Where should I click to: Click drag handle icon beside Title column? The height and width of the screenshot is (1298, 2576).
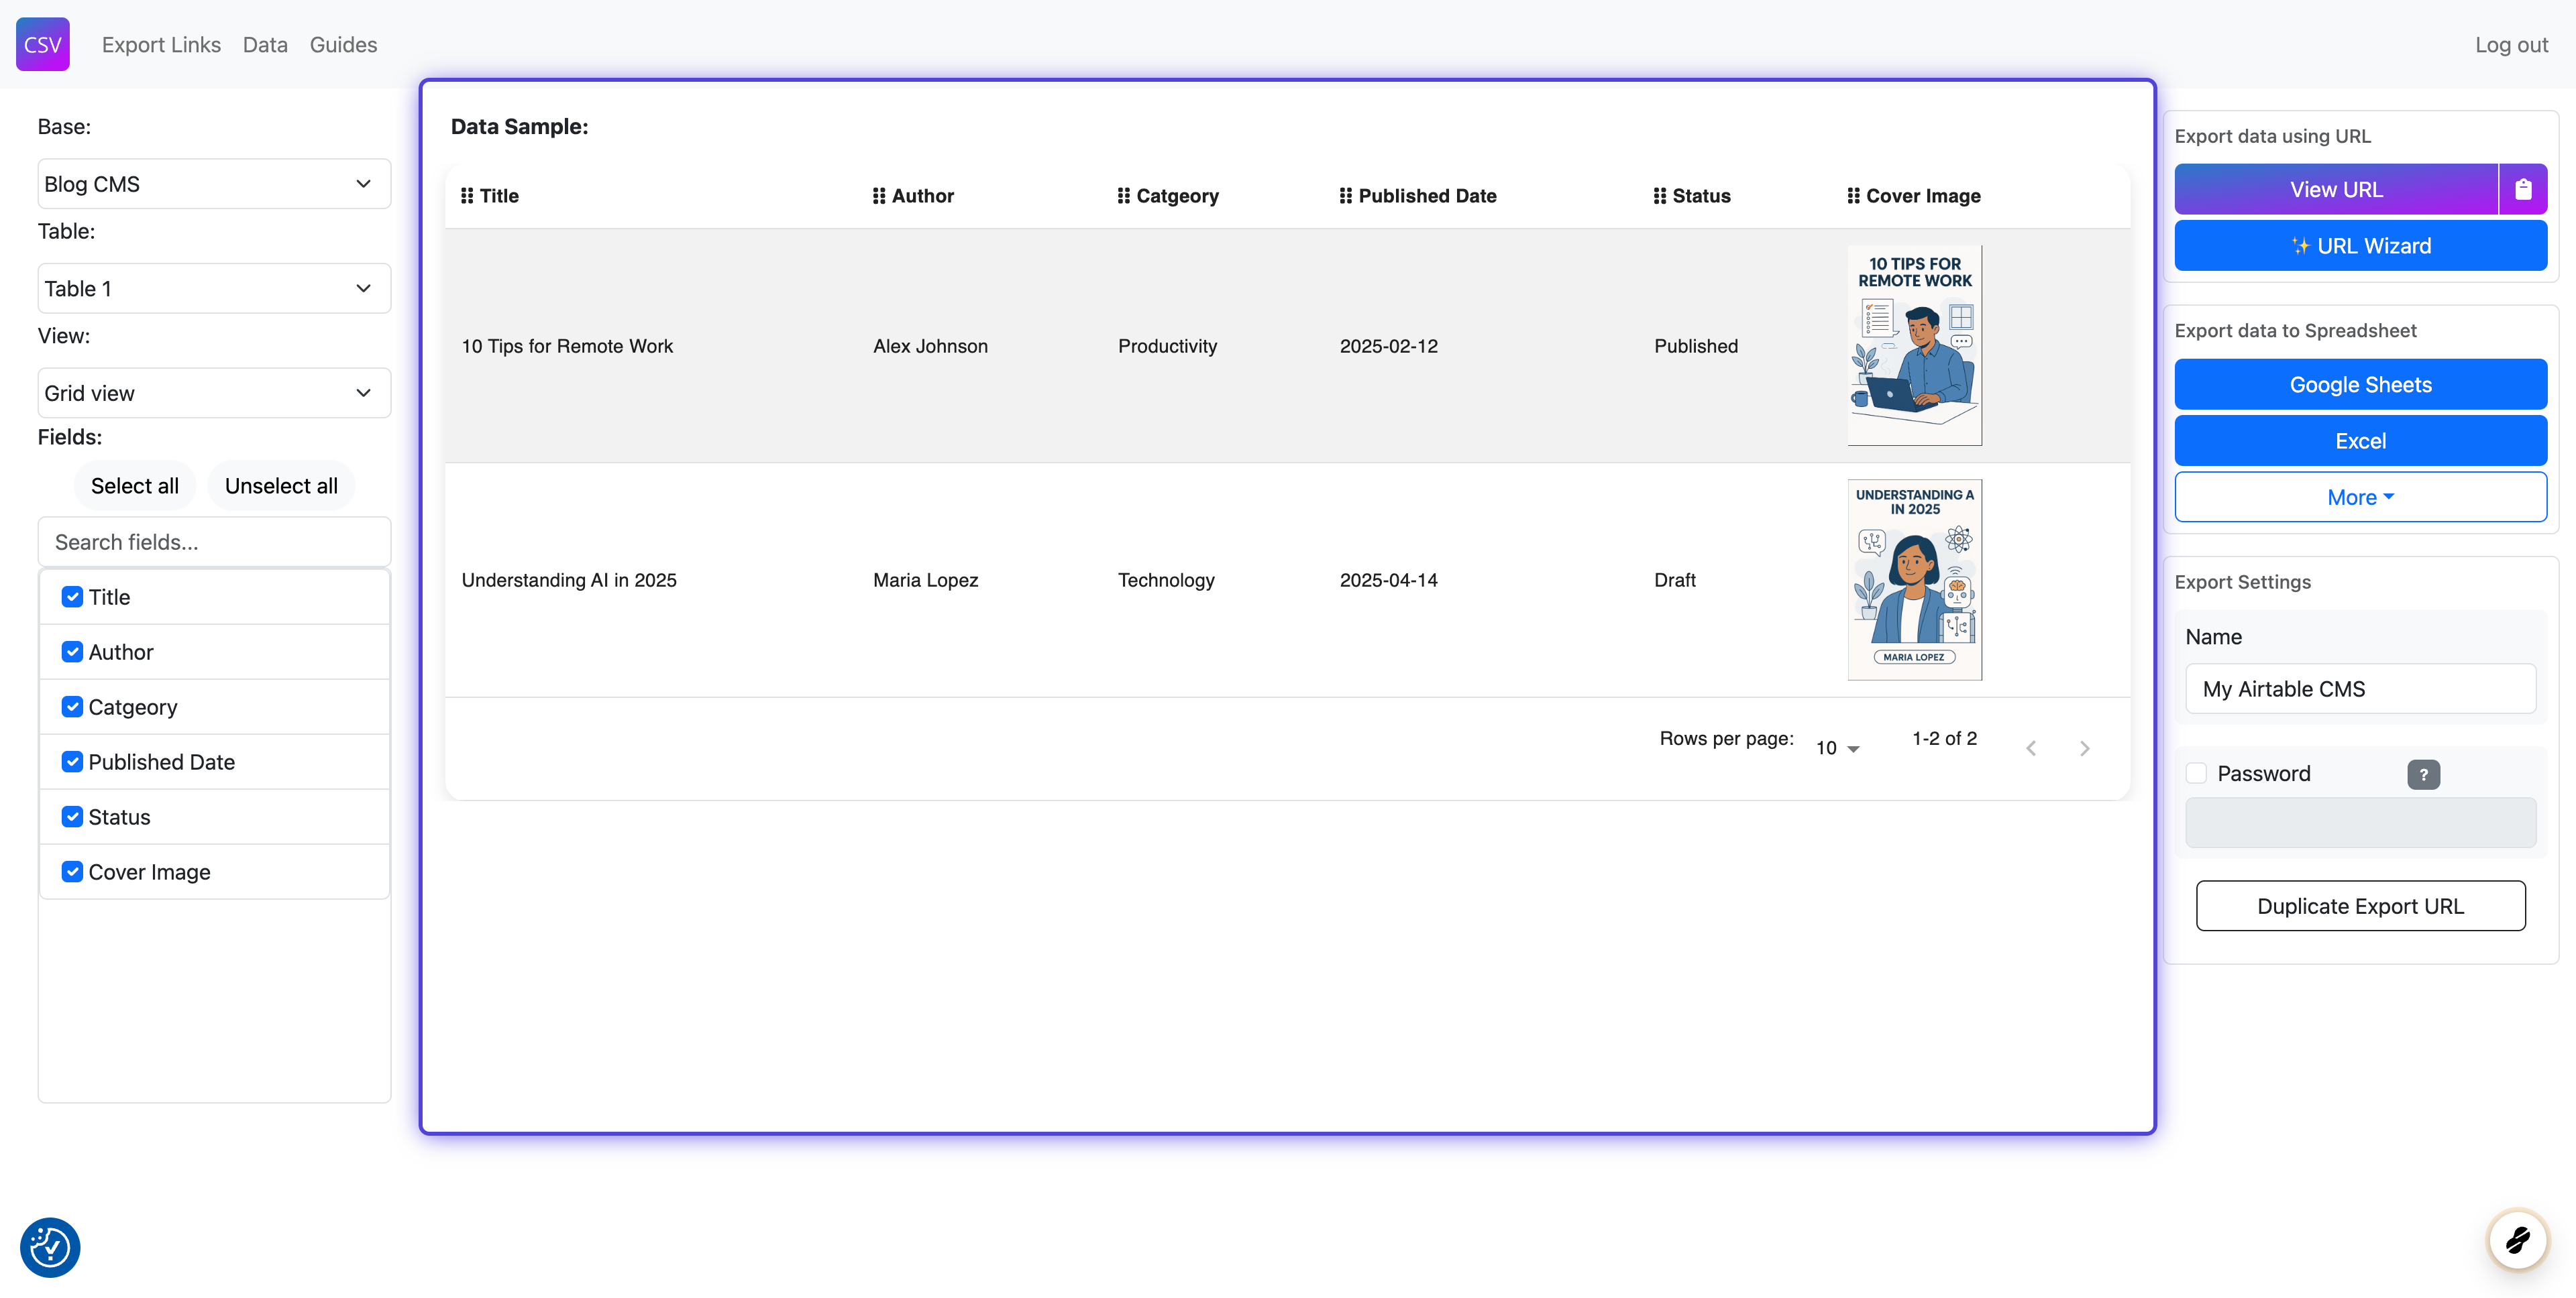467,196
